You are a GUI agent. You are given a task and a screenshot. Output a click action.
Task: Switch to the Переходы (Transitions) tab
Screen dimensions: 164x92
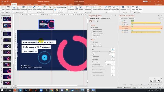coord(29,4)
